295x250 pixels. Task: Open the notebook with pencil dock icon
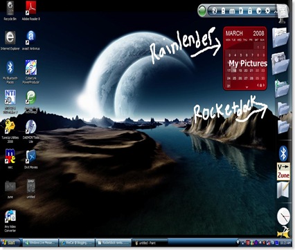[283, 190]
